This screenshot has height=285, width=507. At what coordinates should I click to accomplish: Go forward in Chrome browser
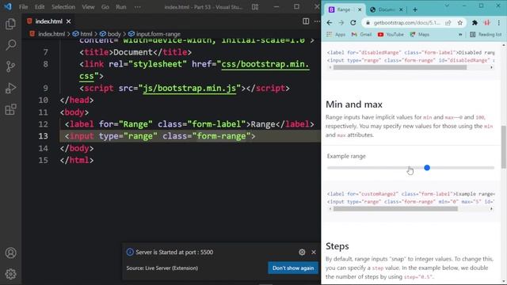pyautogui.click(x=341, y=23)
